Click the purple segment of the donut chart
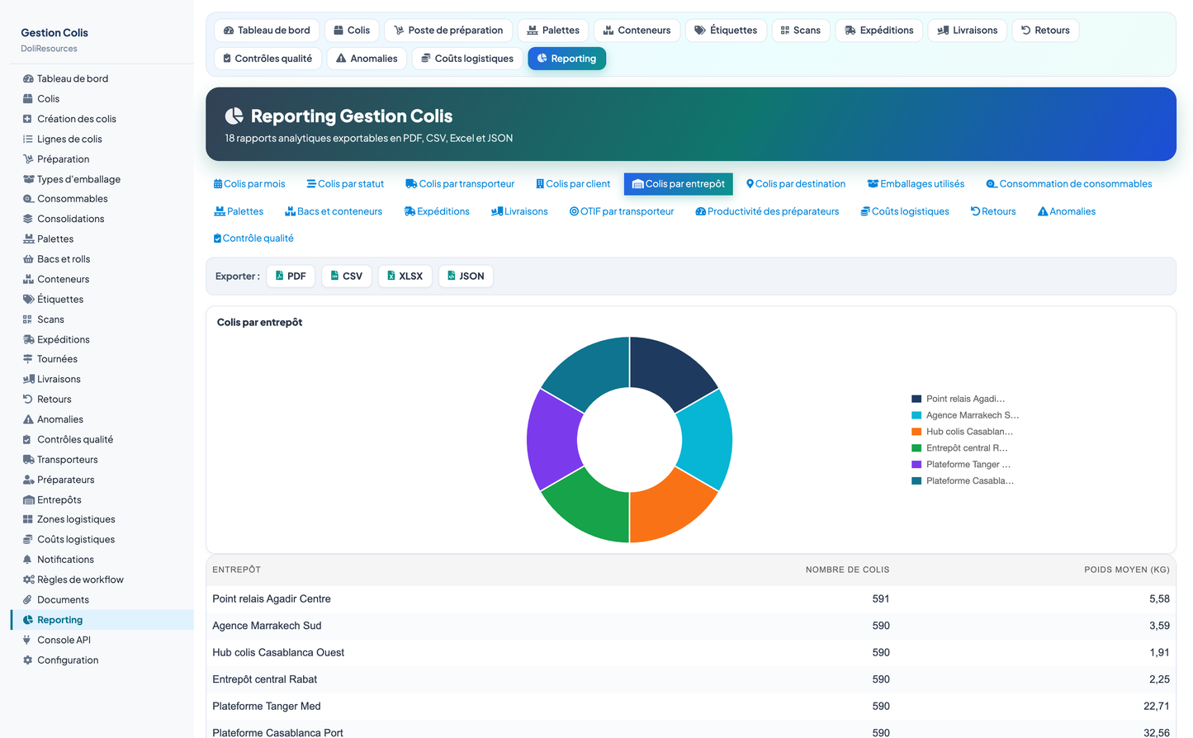 (x=552, y=440)
